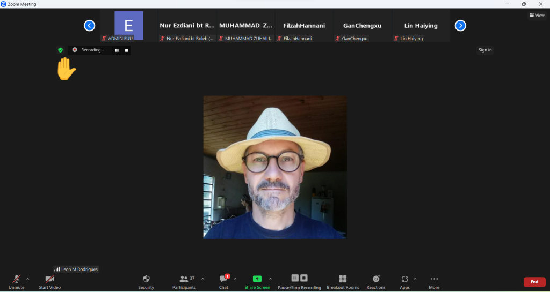
Task: Open the Chat panel
Action: click(x=223, y=279)
